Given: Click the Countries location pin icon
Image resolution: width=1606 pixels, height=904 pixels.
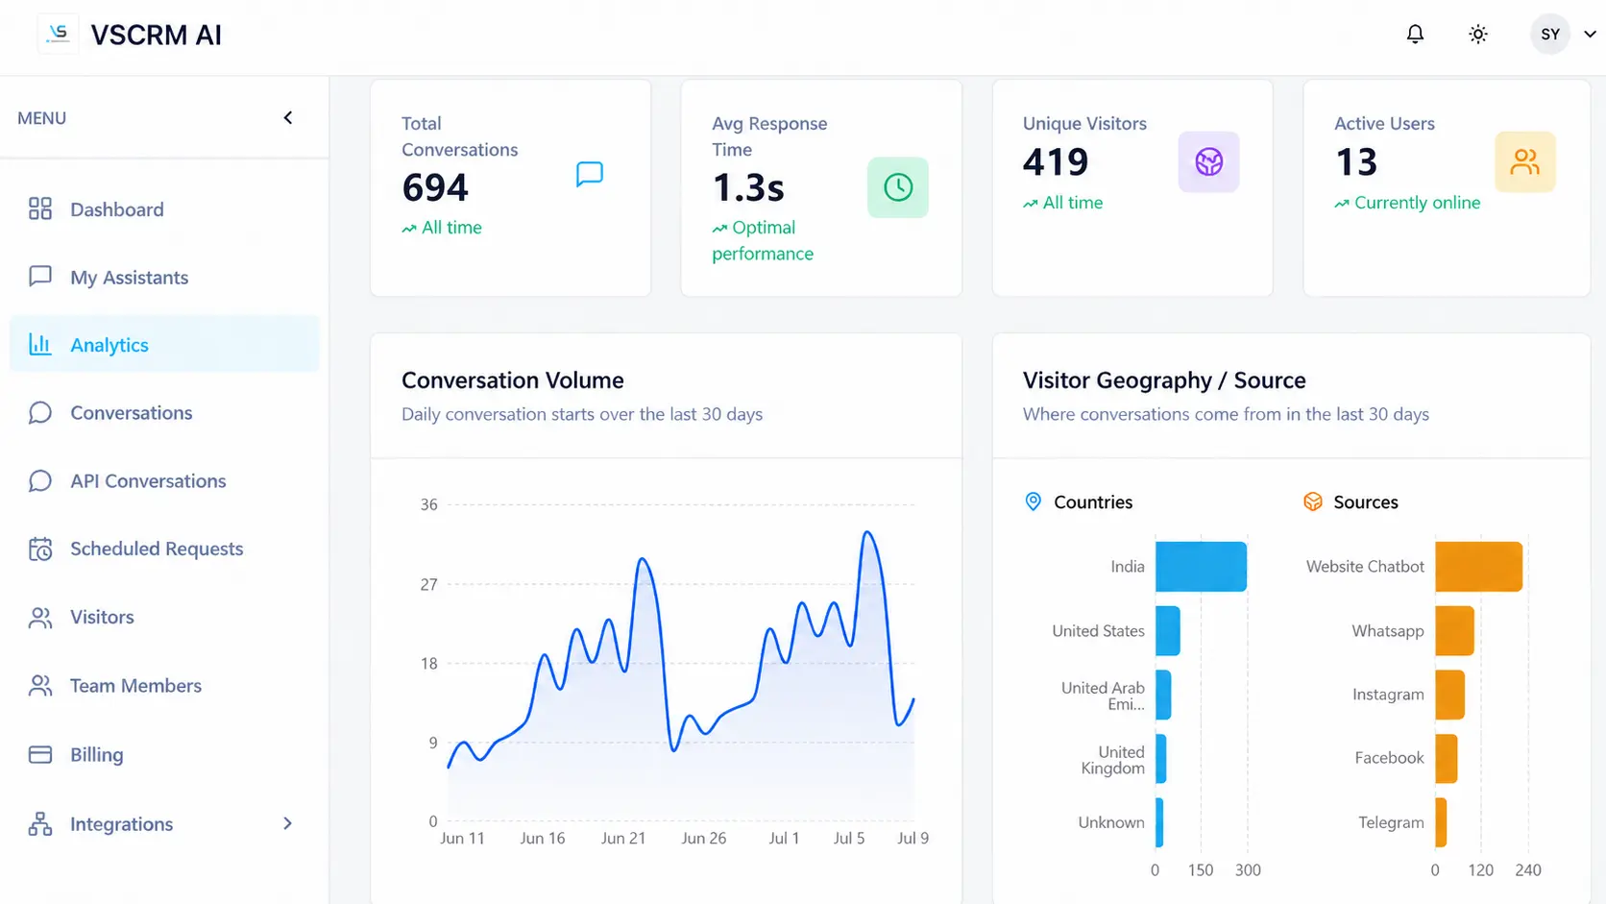Looking at the screenshot, I should [x=1034, y=501].
